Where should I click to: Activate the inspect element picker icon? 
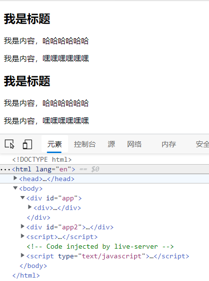click(10, 144)
